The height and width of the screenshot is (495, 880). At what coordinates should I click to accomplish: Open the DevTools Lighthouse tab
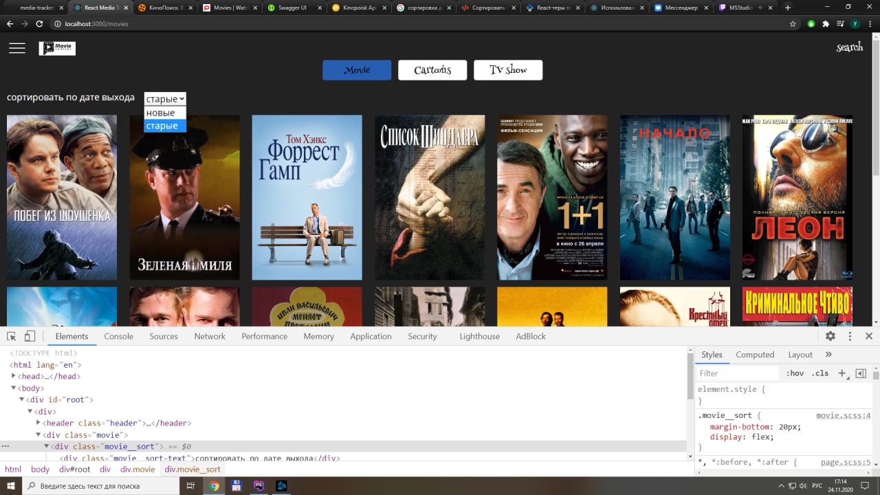coord(480,336)
